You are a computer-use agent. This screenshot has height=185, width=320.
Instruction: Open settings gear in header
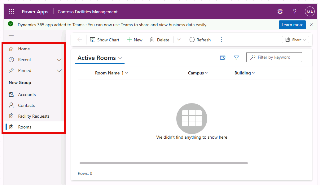280,12
